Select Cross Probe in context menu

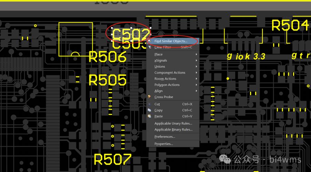(173, 97)
